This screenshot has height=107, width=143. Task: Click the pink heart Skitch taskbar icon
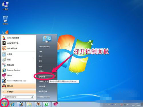click(x=55, y=104)
